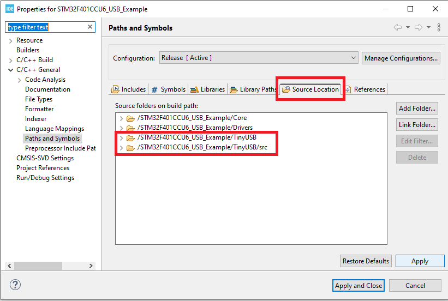
Task: Open the Configuration dropdown
Action: [x=354, y=58]
